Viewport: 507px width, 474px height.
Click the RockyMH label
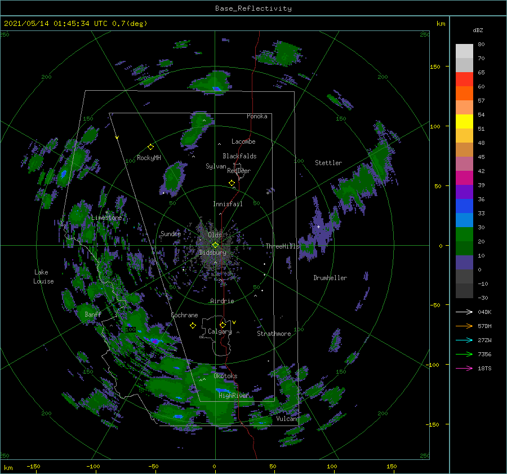[149, 158]
